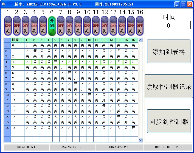Click status bar text KMCZE USBcl
The image size is (194, 153).
[26, 147]
